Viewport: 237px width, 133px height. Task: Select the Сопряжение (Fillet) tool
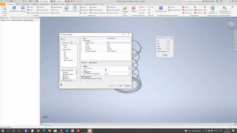tap(74, 9)
